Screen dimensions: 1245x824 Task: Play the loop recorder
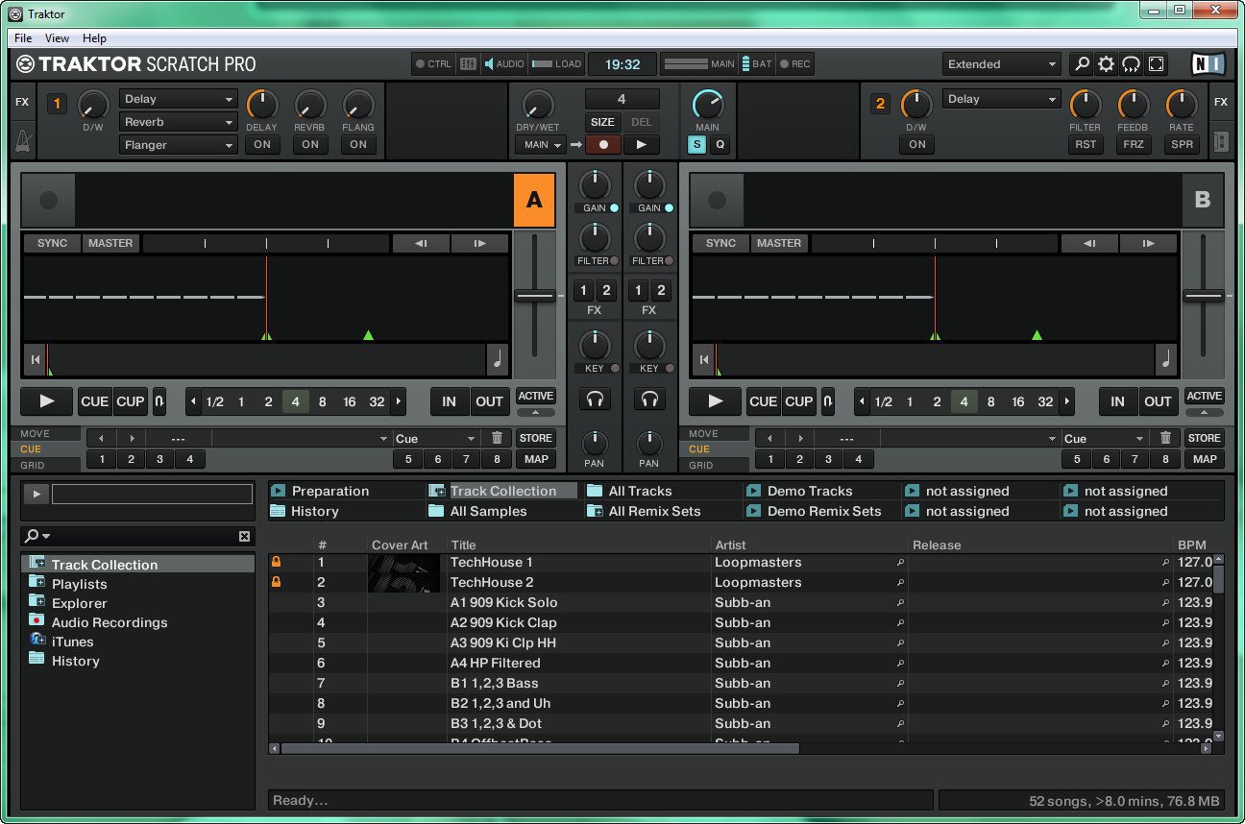point(641,145)
